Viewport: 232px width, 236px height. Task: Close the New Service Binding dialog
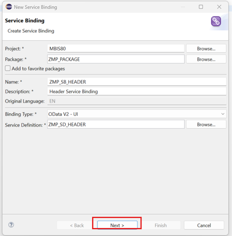pos(219,7)
